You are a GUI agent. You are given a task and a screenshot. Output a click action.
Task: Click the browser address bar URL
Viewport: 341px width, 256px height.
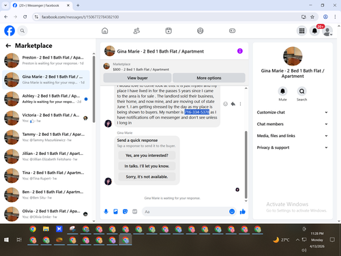80,17
